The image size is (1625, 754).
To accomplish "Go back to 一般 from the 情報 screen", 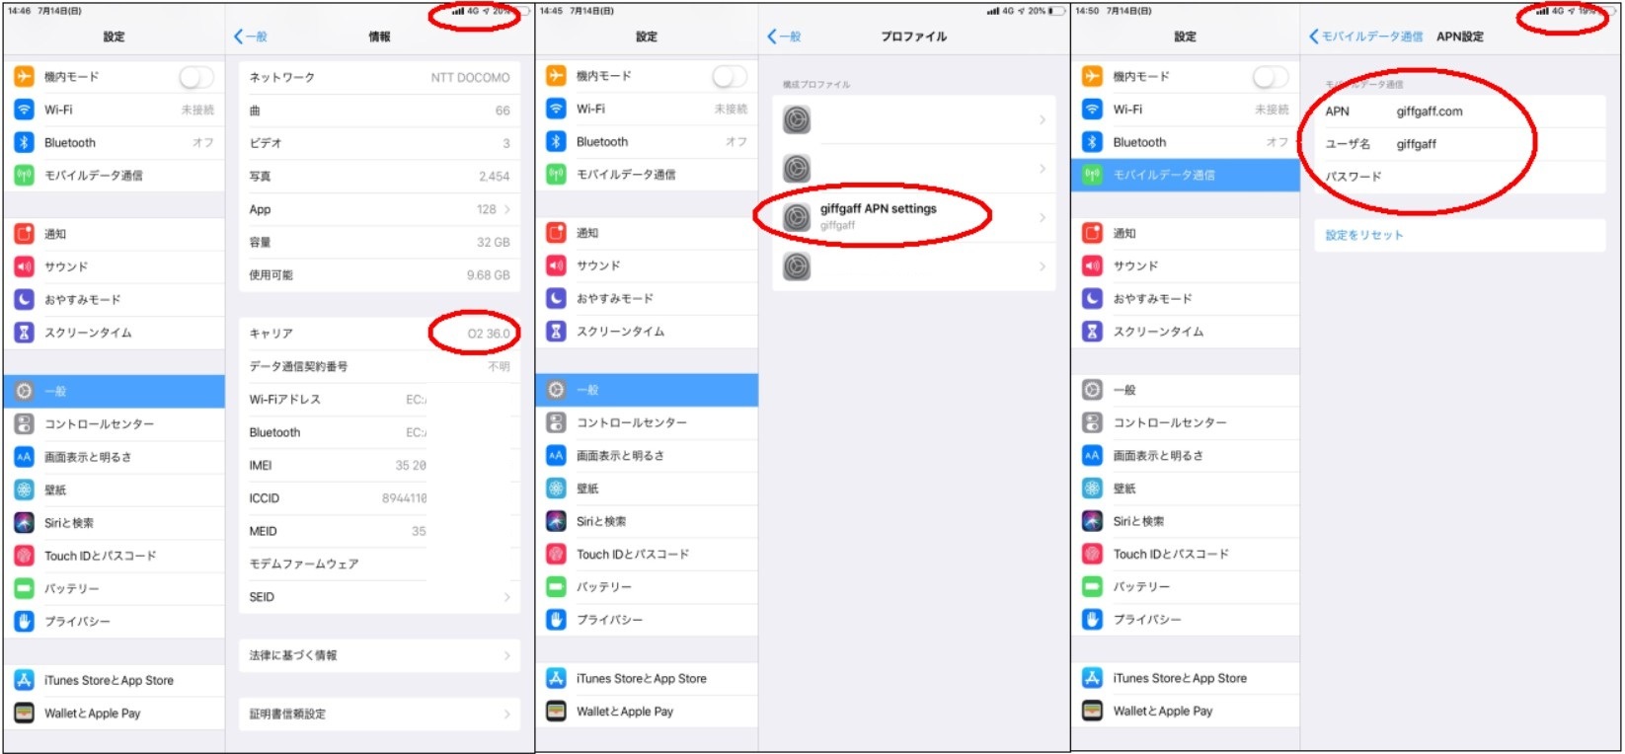I will point(251,37).
